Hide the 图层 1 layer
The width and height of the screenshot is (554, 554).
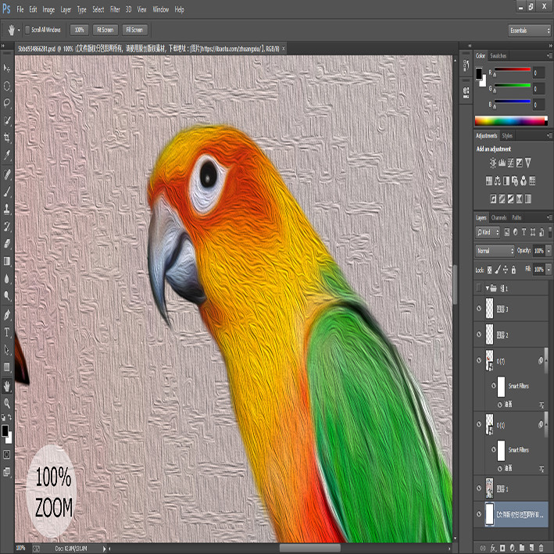[x=479, y=488]
